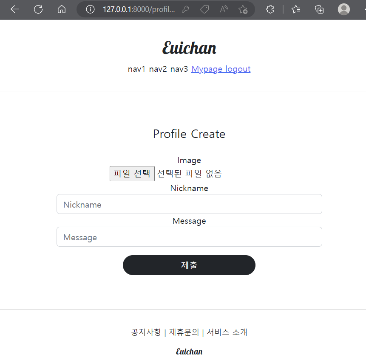This screenshot has width=366, height=360.
Task: Click the logout link
Action: [x=238, y=69]
